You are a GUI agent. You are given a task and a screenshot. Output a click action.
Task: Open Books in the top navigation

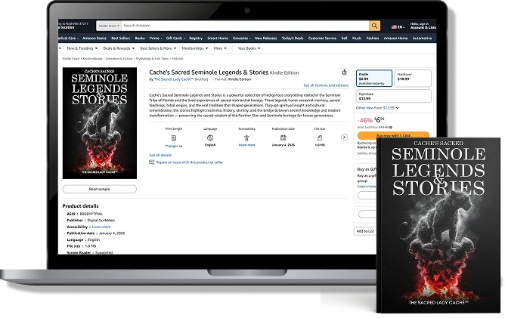click(x=140, y=39)
